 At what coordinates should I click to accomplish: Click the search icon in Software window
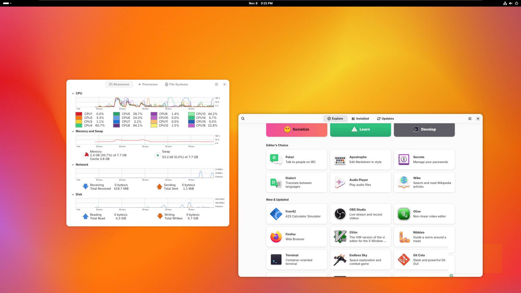pyautogui.click(x=243, y=119)
